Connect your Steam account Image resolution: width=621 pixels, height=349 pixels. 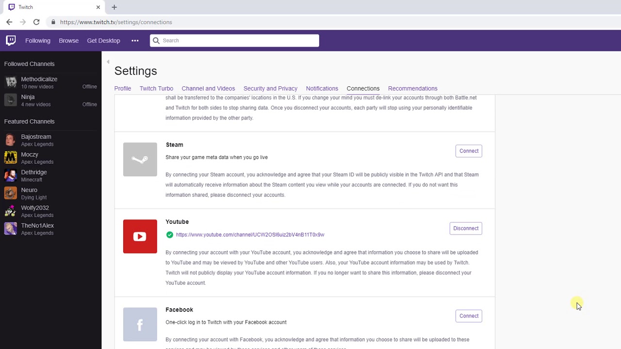469,151
